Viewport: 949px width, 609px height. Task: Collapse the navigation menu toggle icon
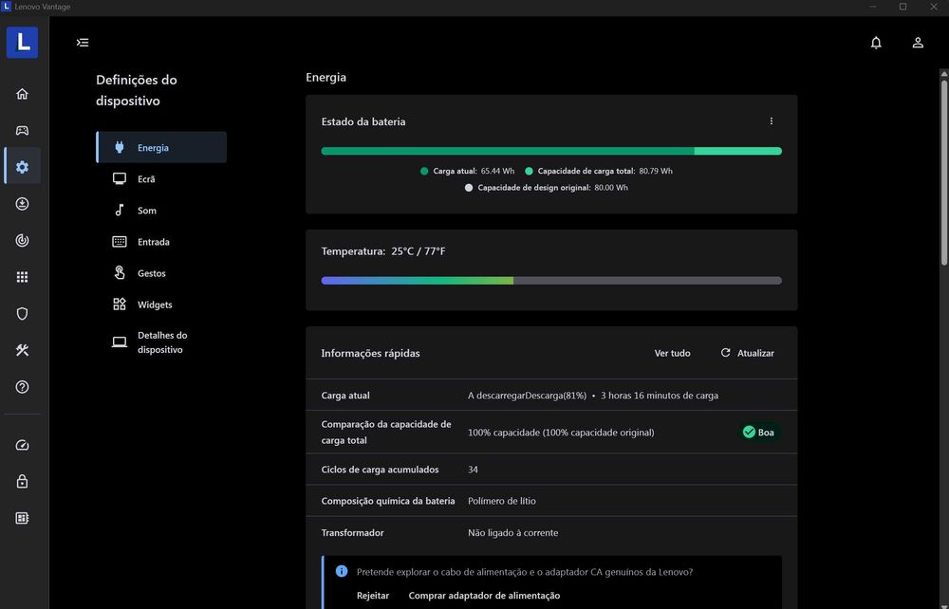pyautogui.click(x=83, y=43)
